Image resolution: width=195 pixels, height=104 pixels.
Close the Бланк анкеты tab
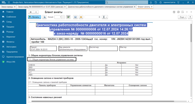click(152, 7)
